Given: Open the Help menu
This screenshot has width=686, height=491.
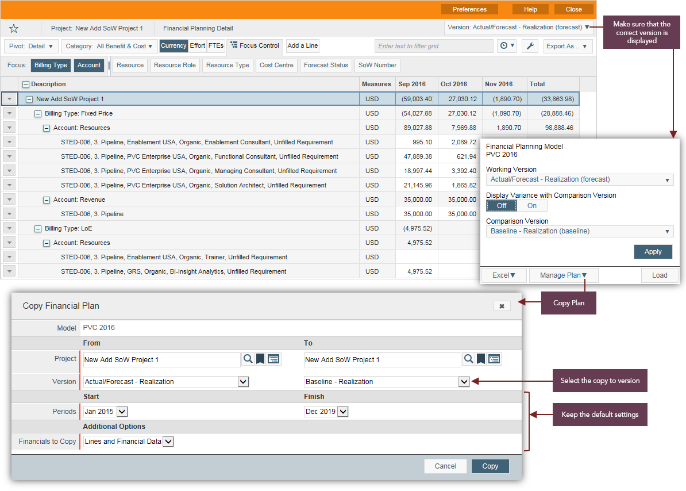Looking at the screenshot, I should coord(530,9).
